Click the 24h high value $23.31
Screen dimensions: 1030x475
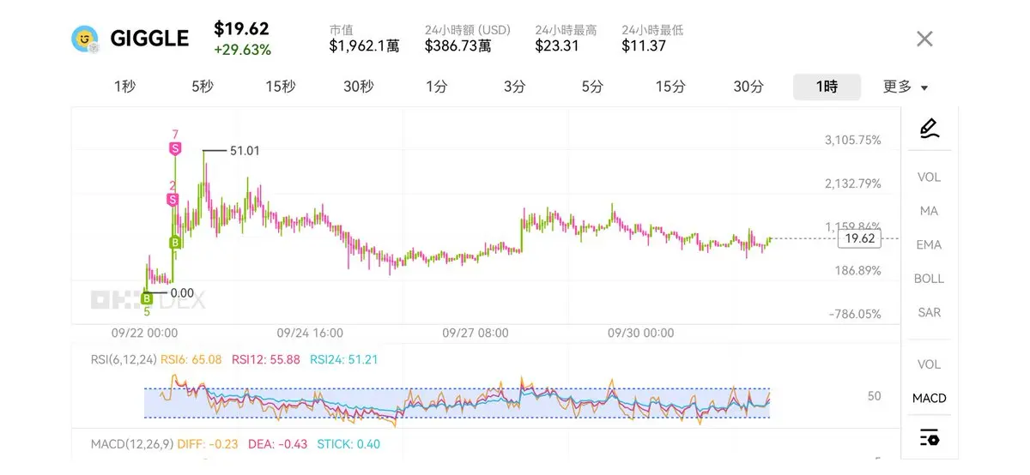pyautogui.click(x=557, y=46)
